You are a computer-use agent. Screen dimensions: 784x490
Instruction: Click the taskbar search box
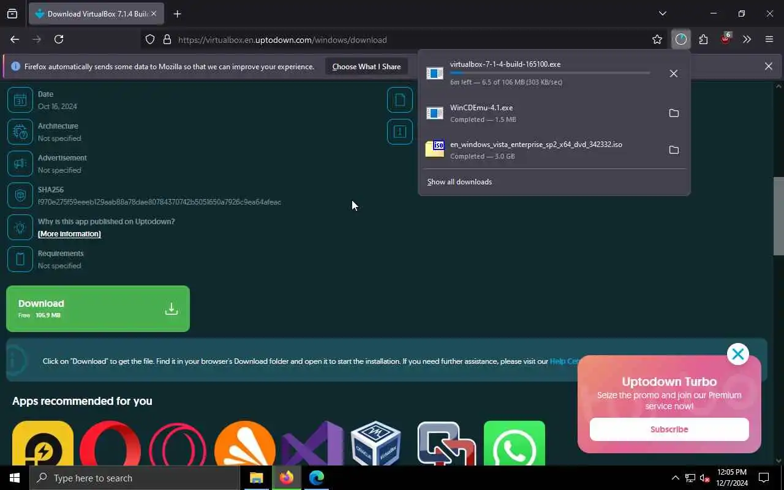pos(135,478)
